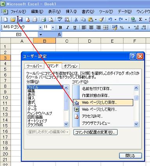Switch to the ツールバー tab

34,66
